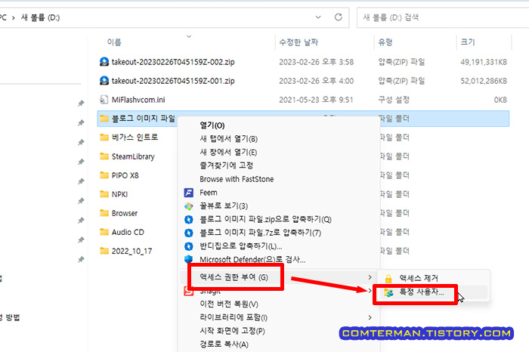
Task: Sort by 수정한 날짜 column header
Action: 299,42
